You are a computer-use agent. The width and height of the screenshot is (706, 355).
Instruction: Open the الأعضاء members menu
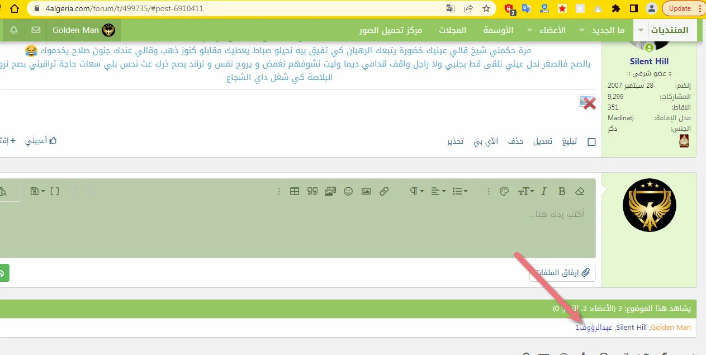pos(552,30)
